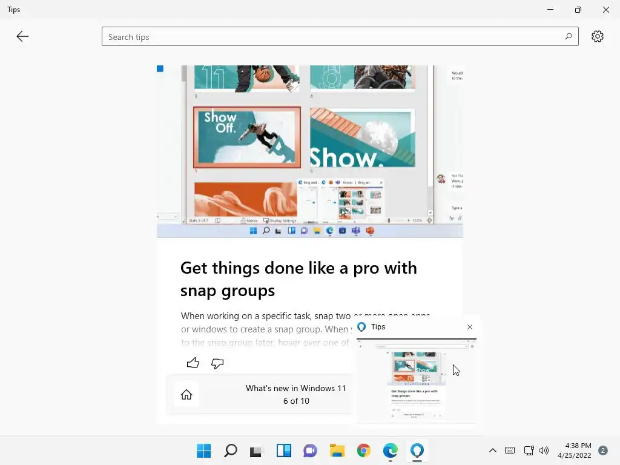Open File Explorer from the taskbar
Screen dimensions: 620x465
(337, 450)
